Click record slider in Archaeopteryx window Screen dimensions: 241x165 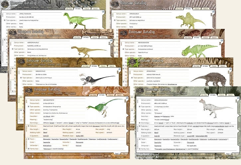point(64,156)
